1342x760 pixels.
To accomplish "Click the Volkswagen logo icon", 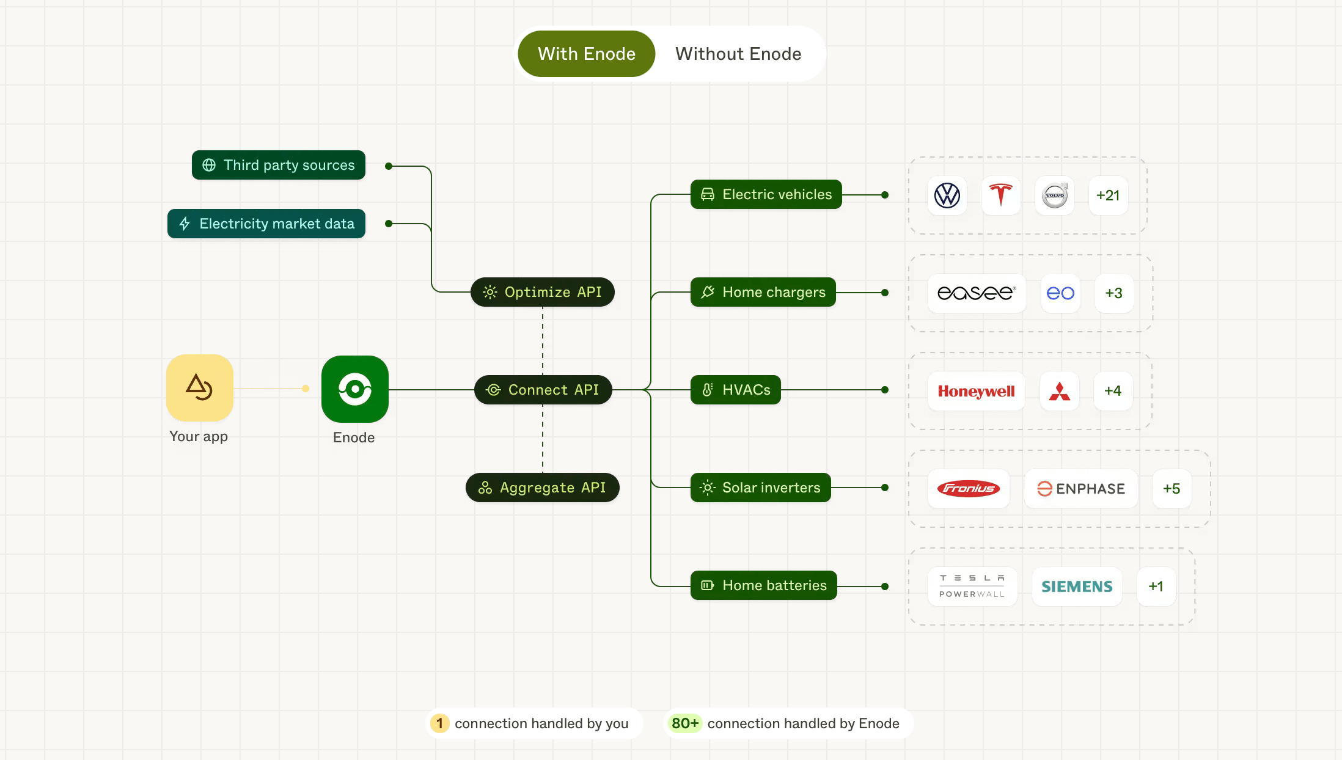I will [x=947, y=195].
